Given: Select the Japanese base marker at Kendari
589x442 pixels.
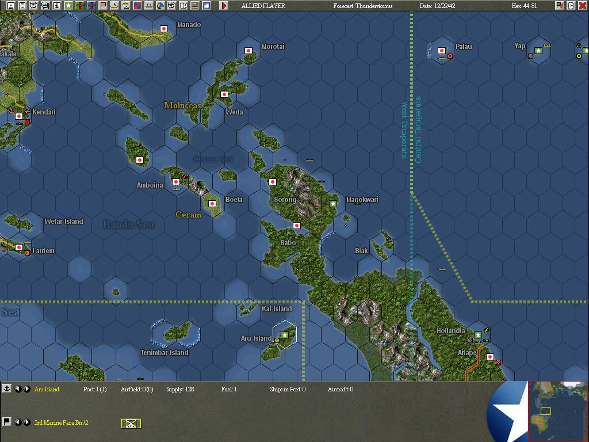Looking at the screenshot, I should click(x=19, y=116).
